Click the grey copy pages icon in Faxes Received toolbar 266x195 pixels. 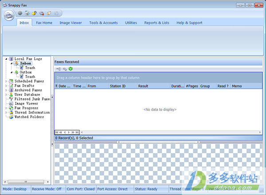(x=65, y=69)
